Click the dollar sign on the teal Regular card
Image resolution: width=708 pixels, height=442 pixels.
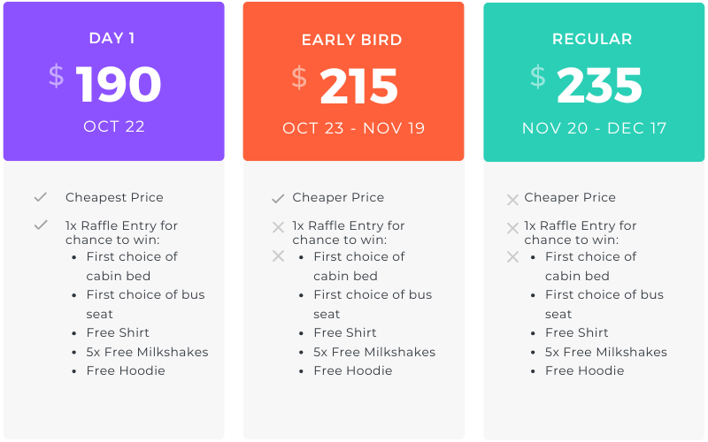(x=538, y=76)
